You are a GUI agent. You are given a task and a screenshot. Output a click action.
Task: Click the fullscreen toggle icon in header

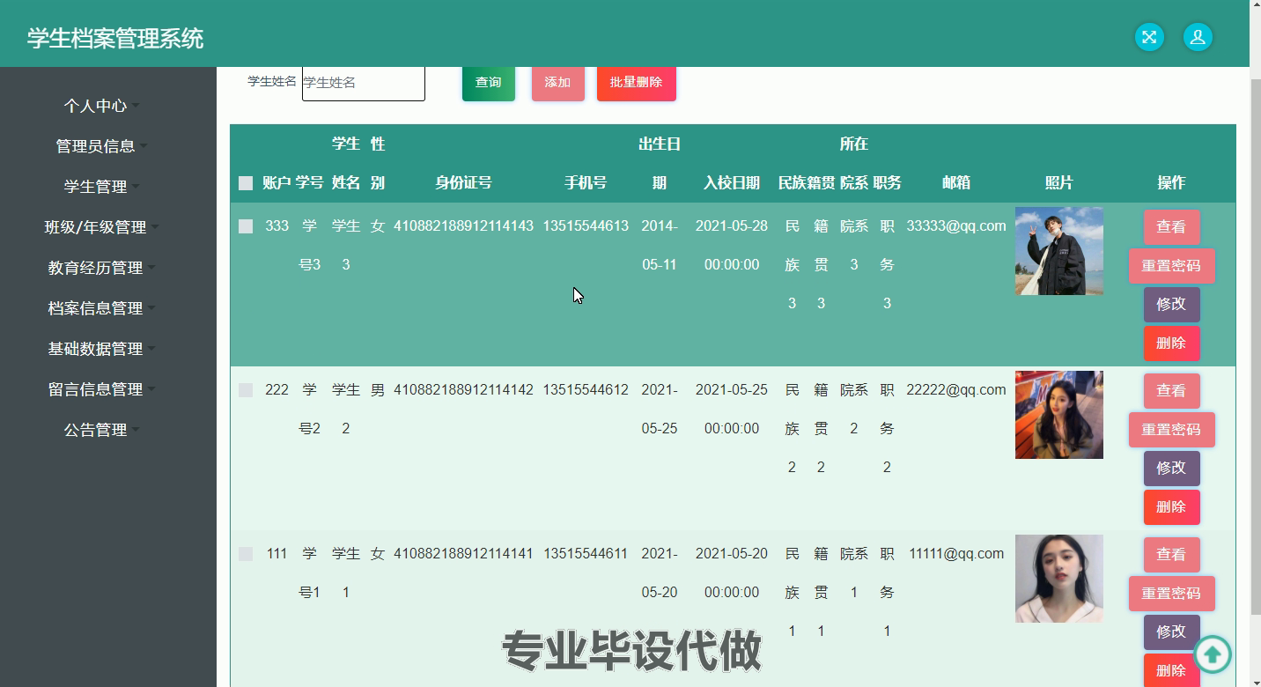(x=1149, y=37)
